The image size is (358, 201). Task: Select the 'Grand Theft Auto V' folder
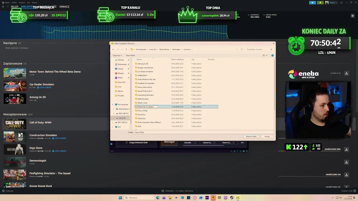tap(145, 91)
